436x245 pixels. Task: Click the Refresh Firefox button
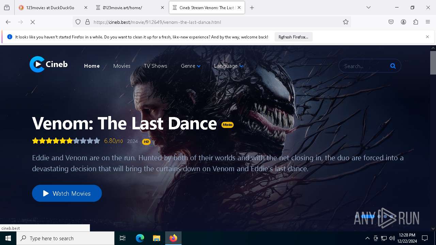click(x=293, y=37)
